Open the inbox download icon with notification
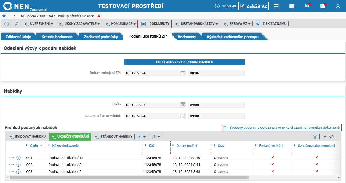The width and height of the screenshot is (346, 183). (307, 6)
